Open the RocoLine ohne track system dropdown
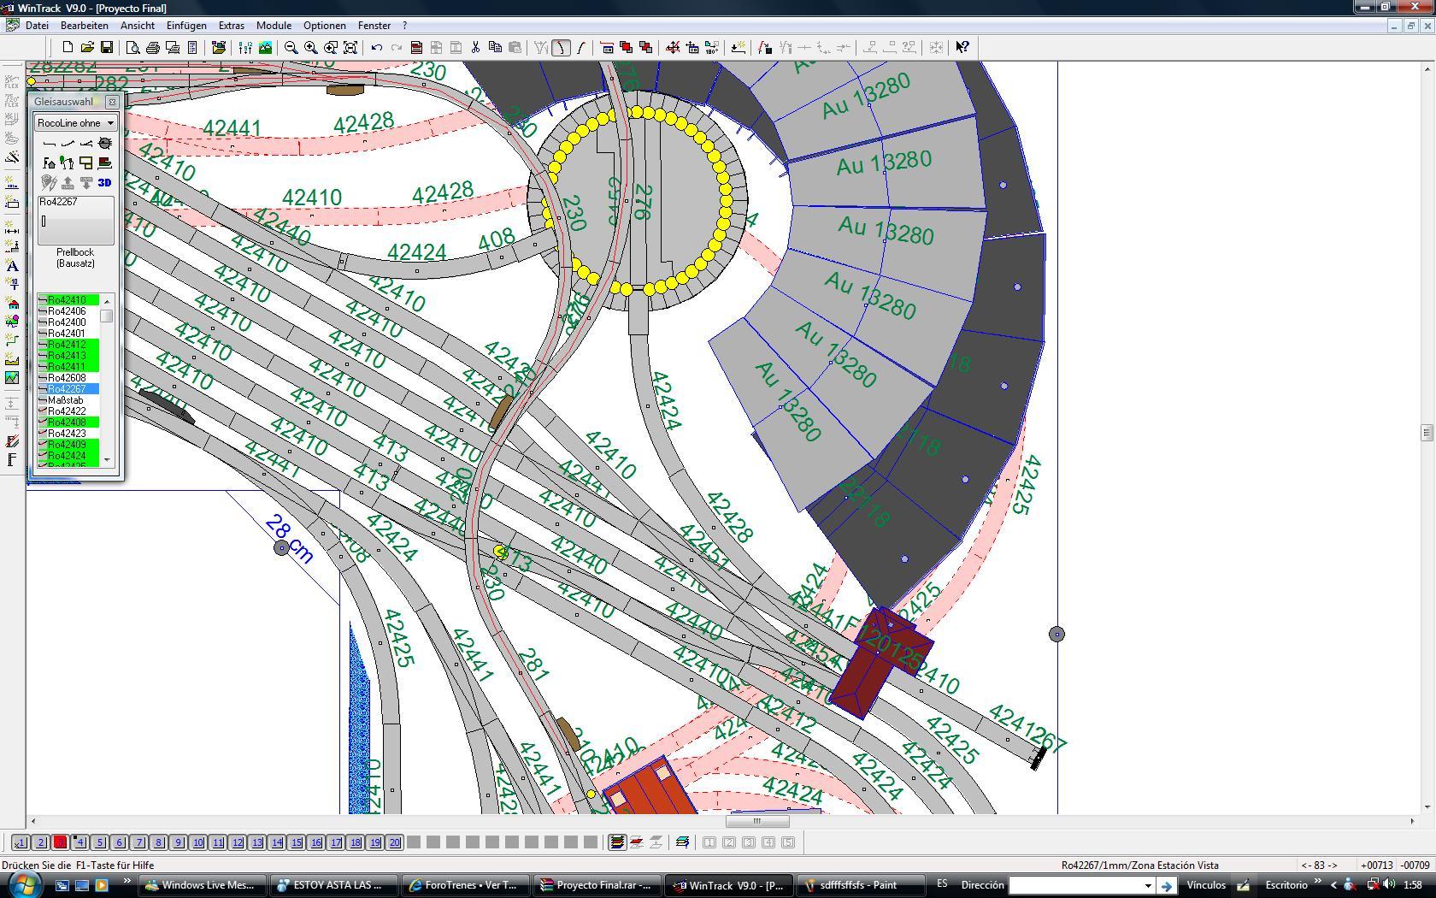Image resolution: width=1436 pixels, height=898 pixels. 75,123
